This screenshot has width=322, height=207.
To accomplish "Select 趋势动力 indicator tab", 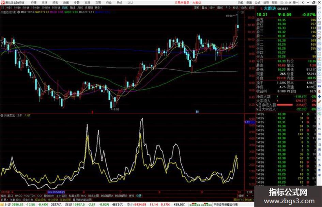I will [x=49, y=196].
